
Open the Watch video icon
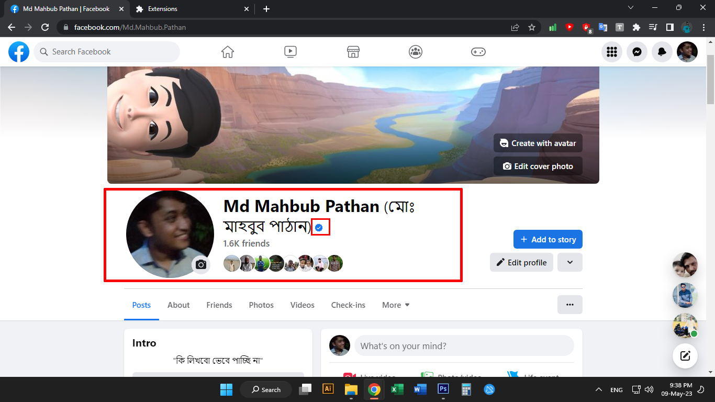click(x=291, y=52)
